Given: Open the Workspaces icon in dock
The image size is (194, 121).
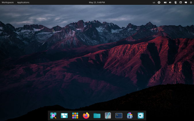Looking at the screenshot, I should point(64,116).
